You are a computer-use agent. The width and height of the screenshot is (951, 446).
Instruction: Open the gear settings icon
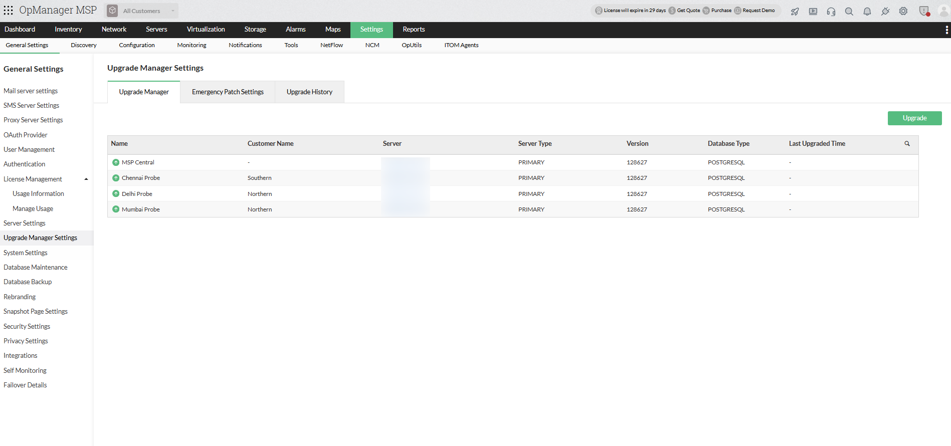[903, 11]
